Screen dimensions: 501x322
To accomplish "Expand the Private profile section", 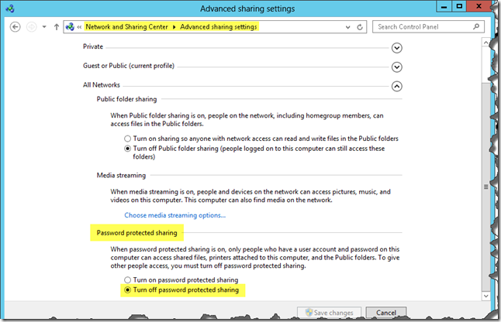I will [397, 48].
